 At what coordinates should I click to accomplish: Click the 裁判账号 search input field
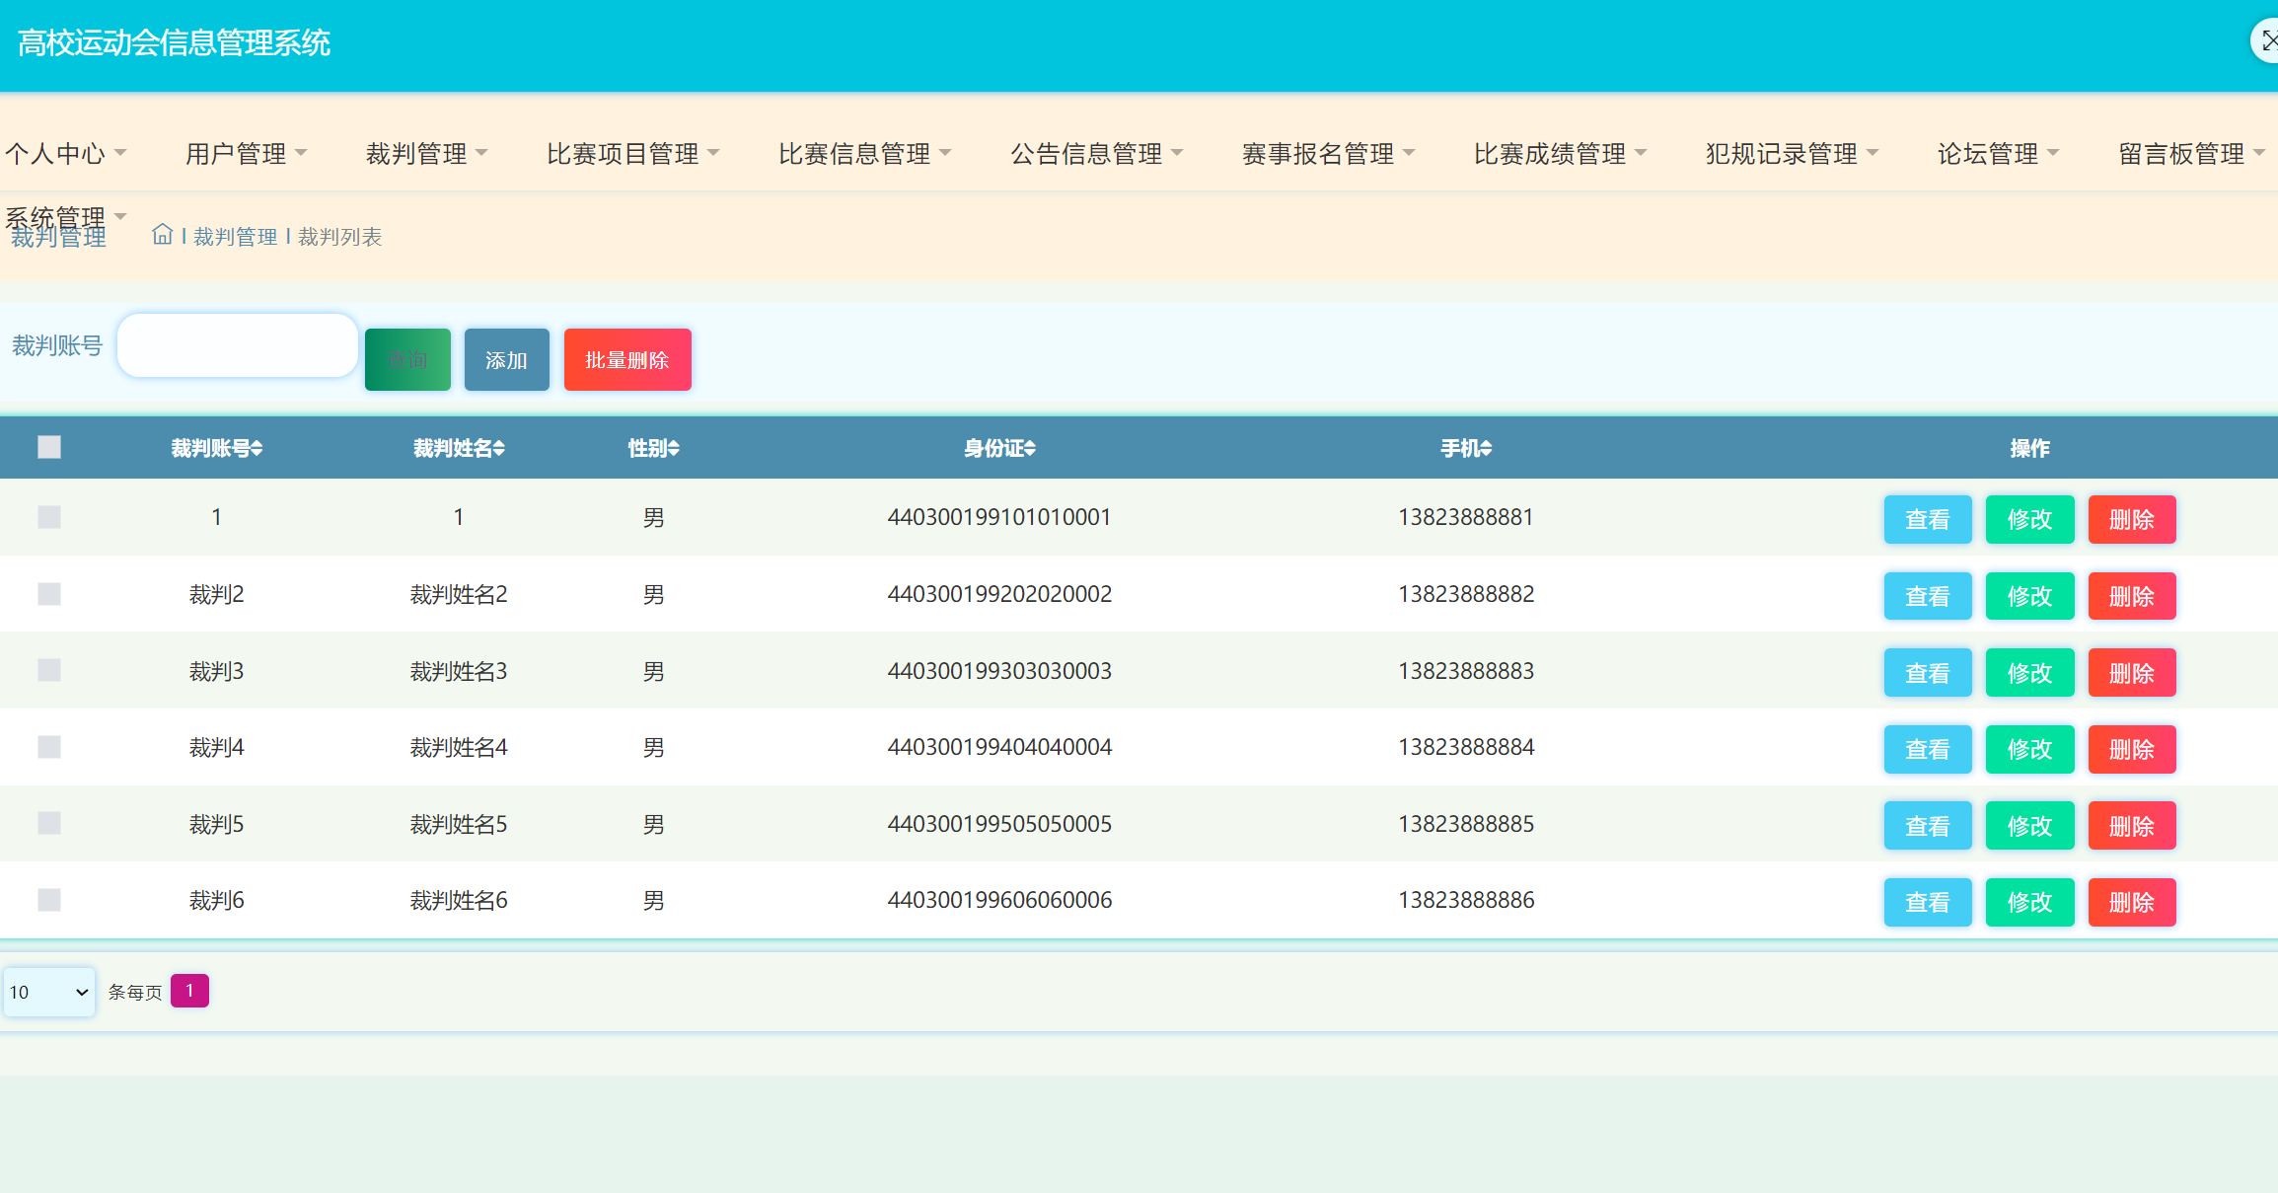pyautogui.click(x=238, y=345)
